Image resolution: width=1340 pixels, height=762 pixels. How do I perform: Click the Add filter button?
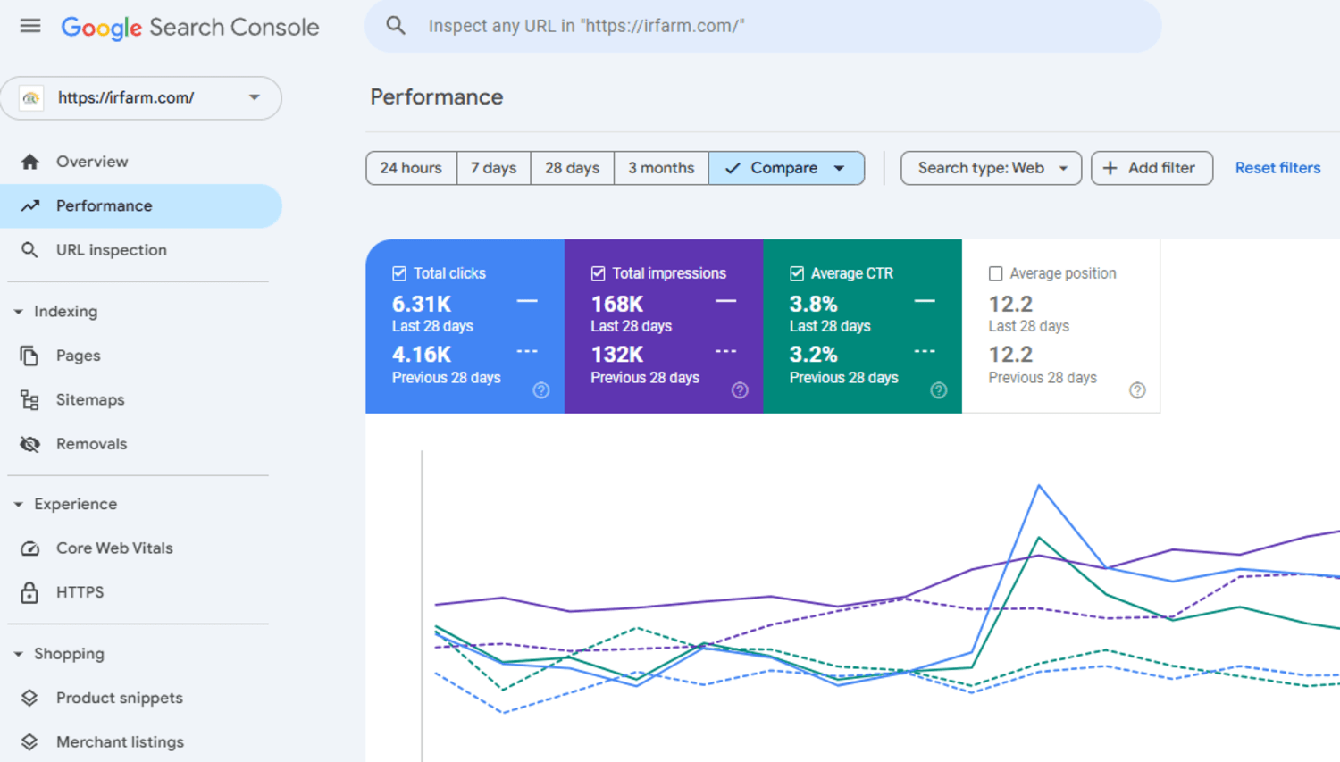1152,168
